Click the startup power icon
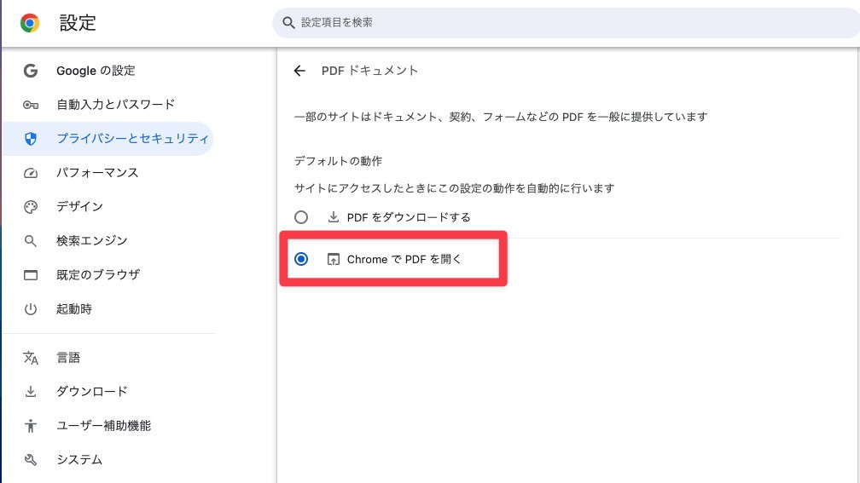The height and width of the screenshot is (483, 860). [31, 309]
